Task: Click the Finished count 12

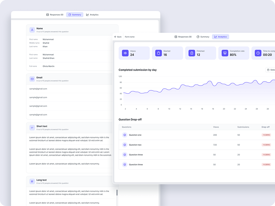Action: coord(198,55)
